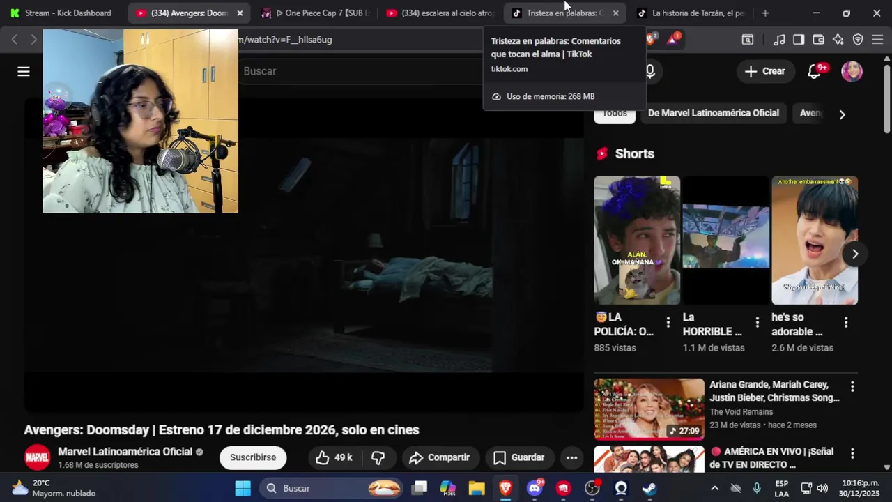The height and width of the screenshot is (502, 892).
Task: Click the Crear button
Action: point(765,71)
